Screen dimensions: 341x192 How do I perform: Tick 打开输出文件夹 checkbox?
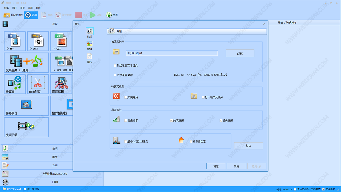click(x=204, y=97)
